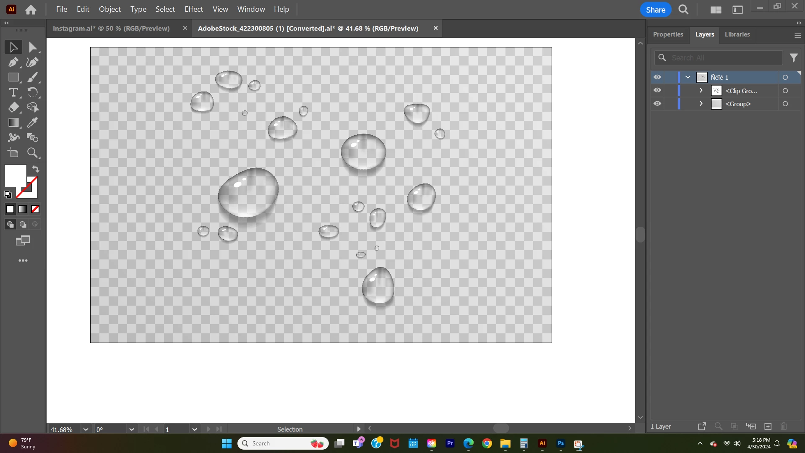Hide the Clip Group sublayer
Viewport: 805px width, 453px height.
(657, 91)
